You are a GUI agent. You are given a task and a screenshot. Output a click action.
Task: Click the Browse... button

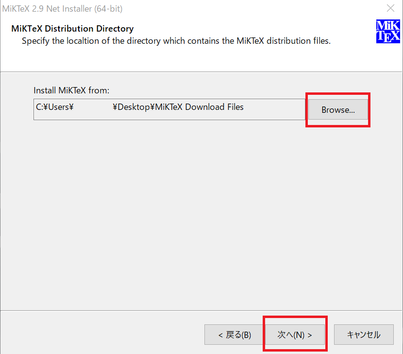[338, 110]
